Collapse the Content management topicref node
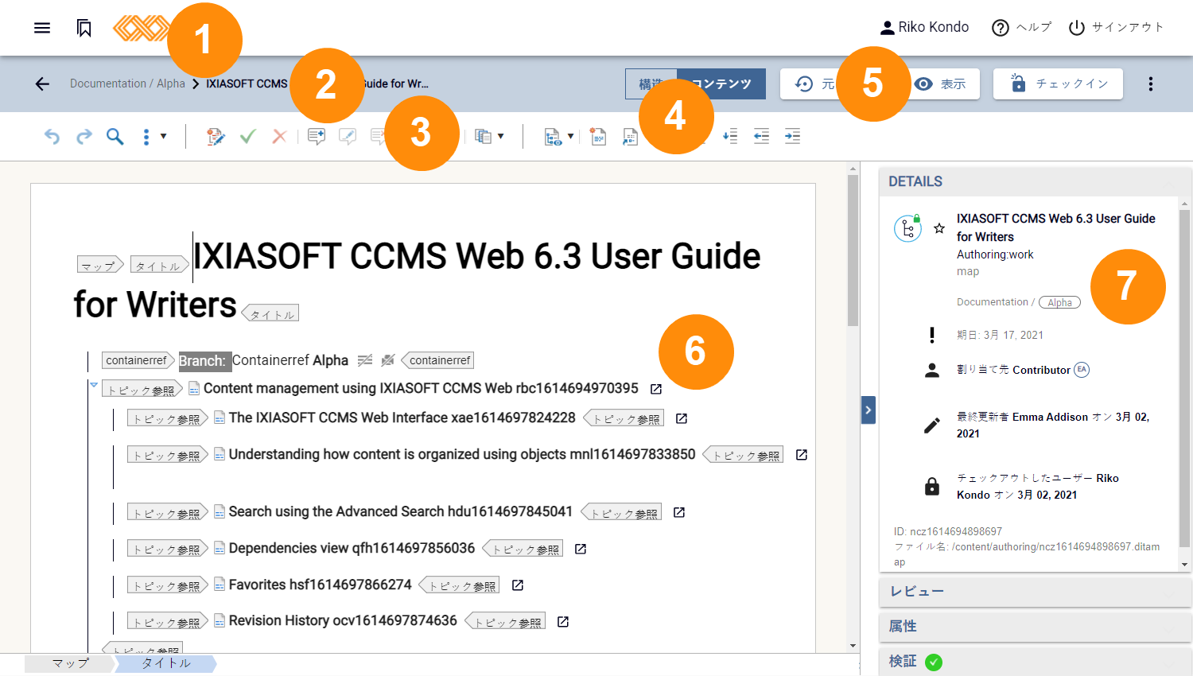This screenshot has width=1193, height=676. tap(94, 385)
